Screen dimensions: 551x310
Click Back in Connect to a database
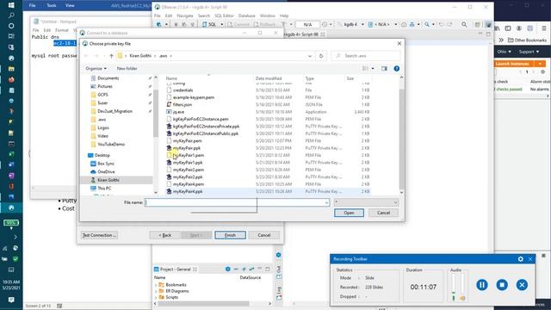(x=164, y=235)
